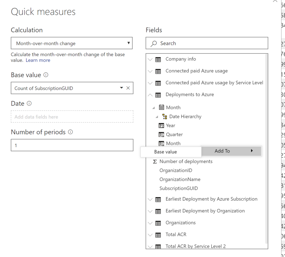The width and height of the screenshot is (285, 257).
Task: Click Earliest Deployment by Azure Subscription table icon
Action: (x=158, y=200)
